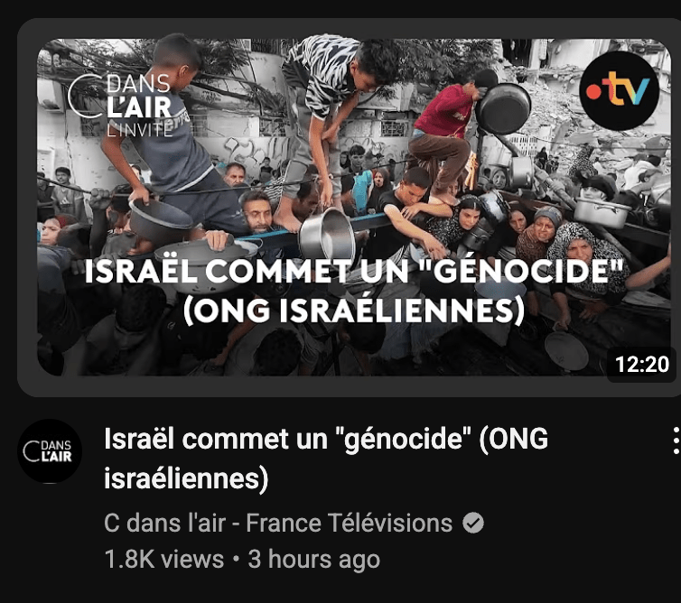Viewport: 681px width, 603px height.
Task: Click the silver pot in thumbnail center
Action: [x=327, y=235]
